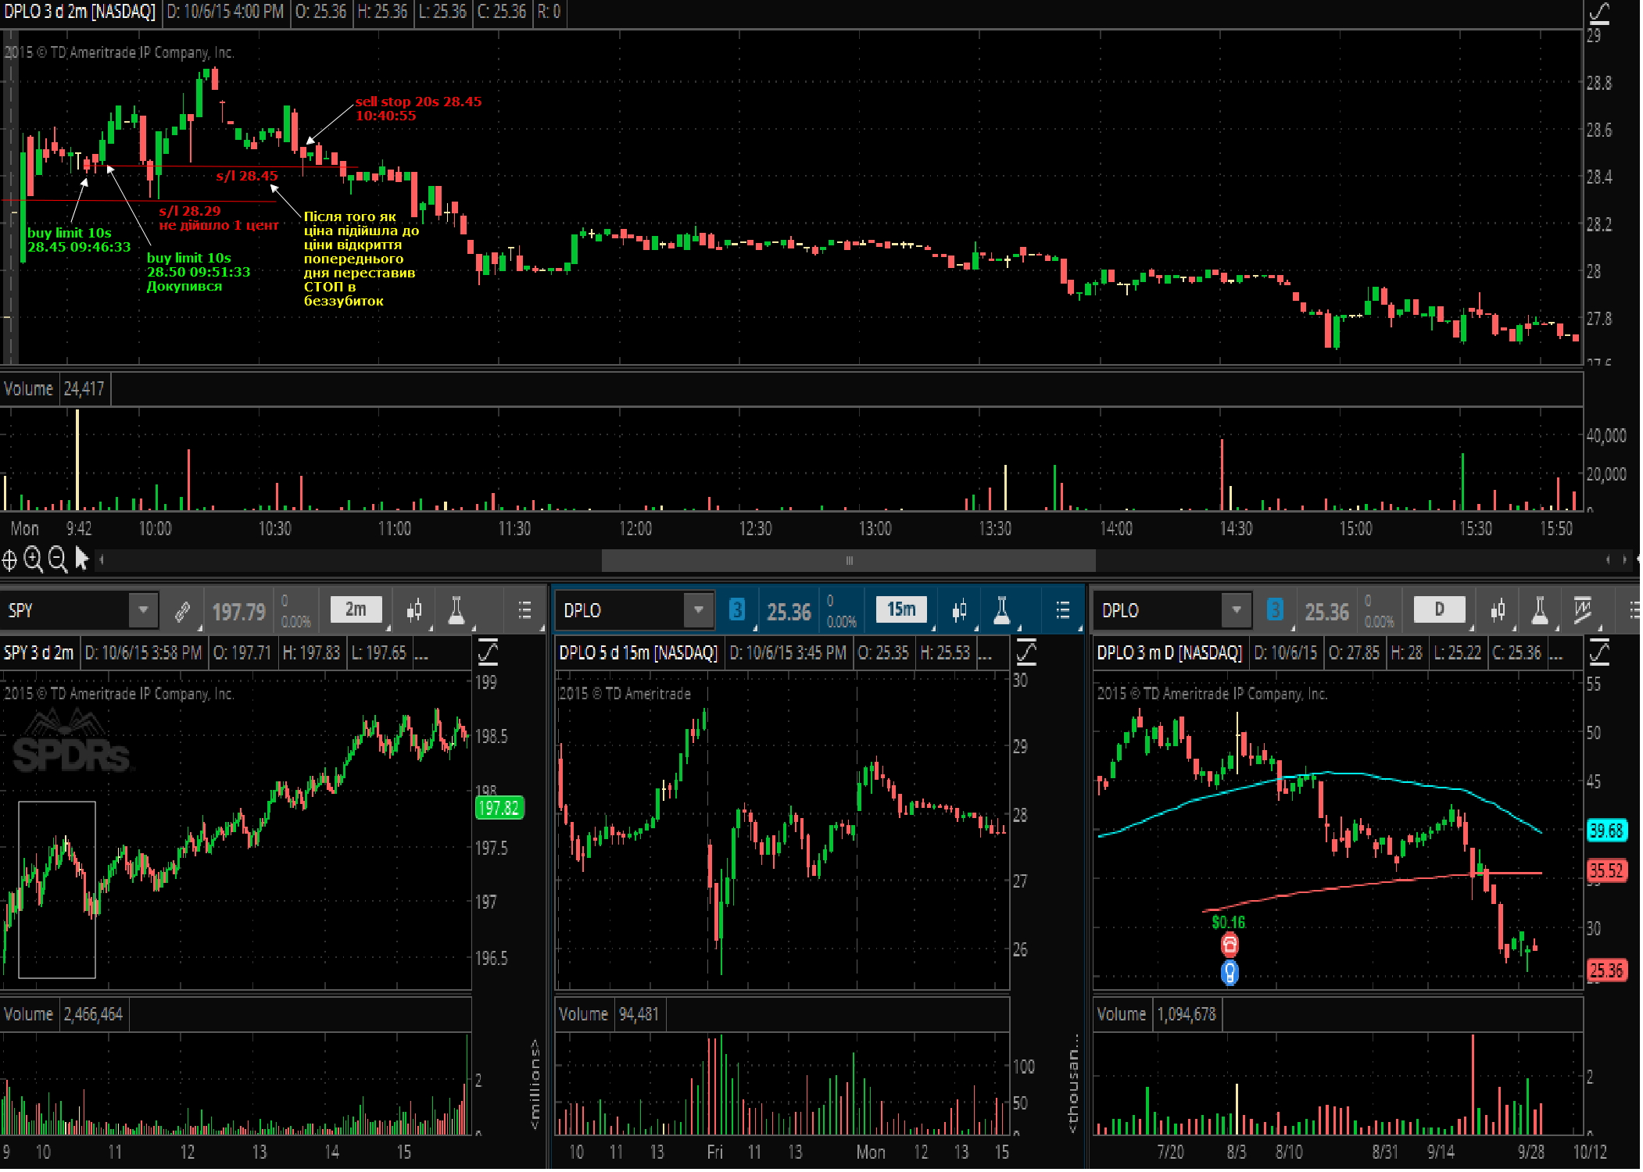Viewport: 1643px width, 1172px height.
Task: Click the 'DPLO 3 m D [NASDAQ]' chart title
Action: [x=1169, y=652]
